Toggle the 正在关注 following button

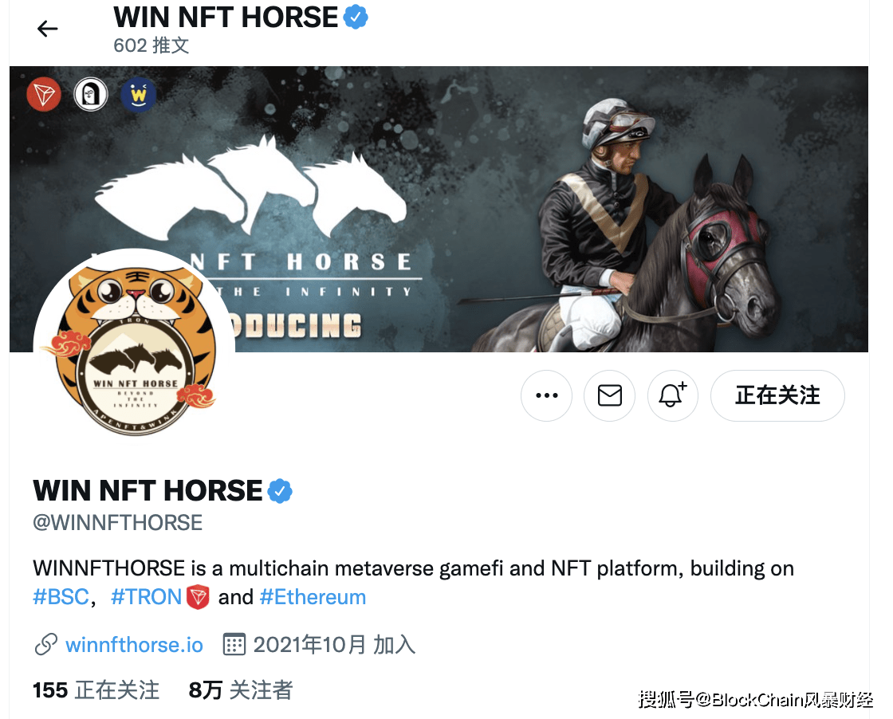pos(777,395)
